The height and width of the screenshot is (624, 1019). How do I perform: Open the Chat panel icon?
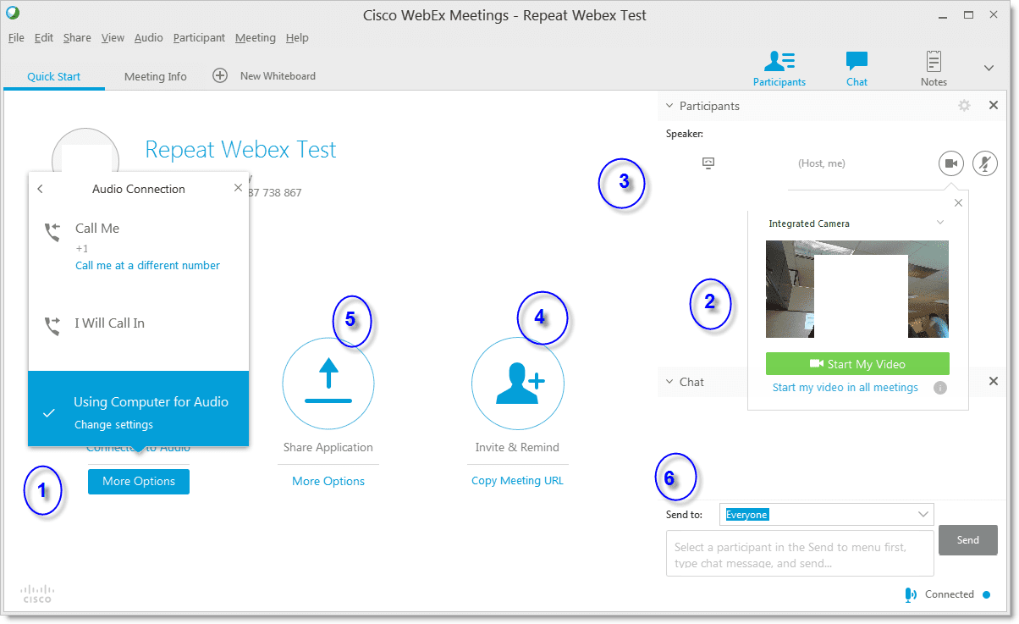(857, 62)
